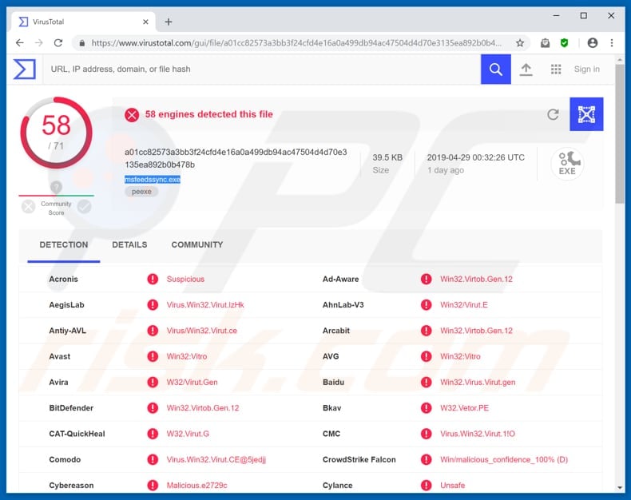Open the blue graph view icon
The width and height of the screenshot is (631, 500).
click(586, 114)
